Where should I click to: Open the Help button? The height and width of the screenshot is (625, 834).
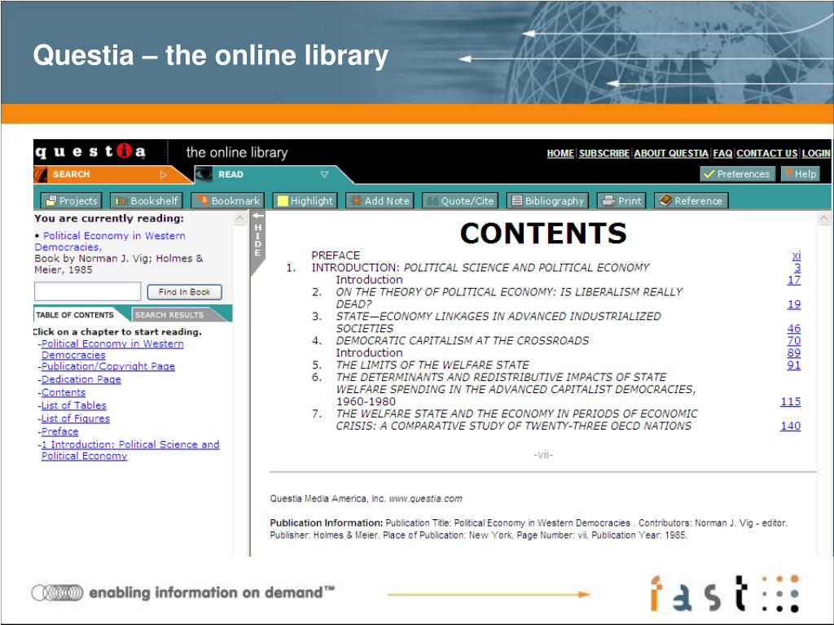click(800, 174)
